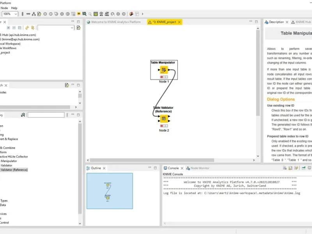Select 'le Workflows' in Explorer tree

(x=8, y=48)
